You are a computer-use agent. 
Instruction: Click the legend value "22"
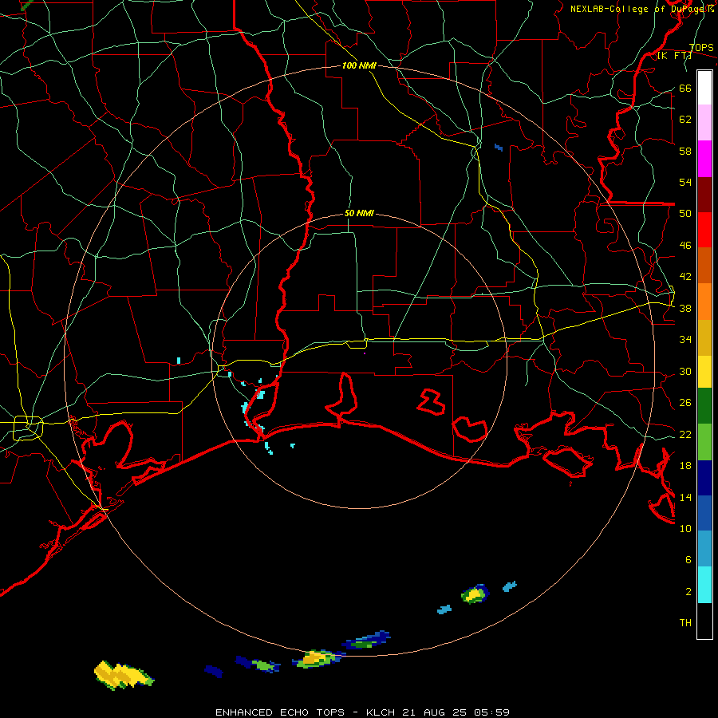click(685, 434)
